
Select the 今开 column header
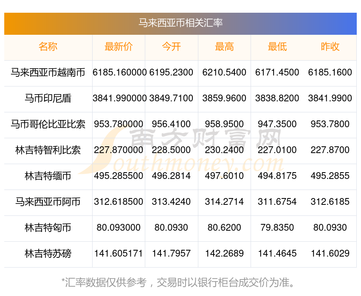[x=171, y=47]
